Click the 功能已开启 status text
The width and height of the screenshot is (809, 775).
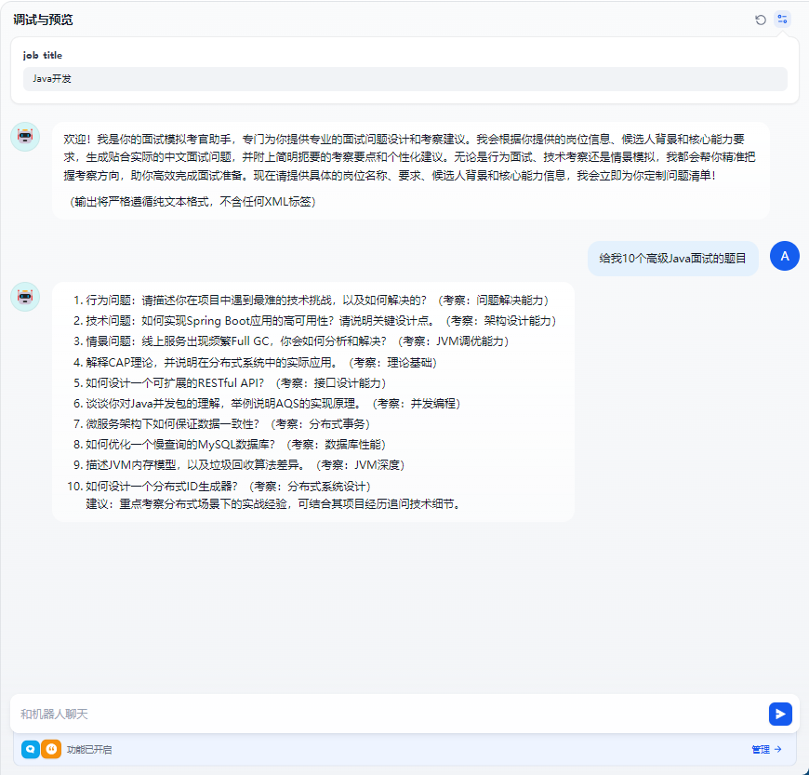pyautogui.click(x=89, y=749)
